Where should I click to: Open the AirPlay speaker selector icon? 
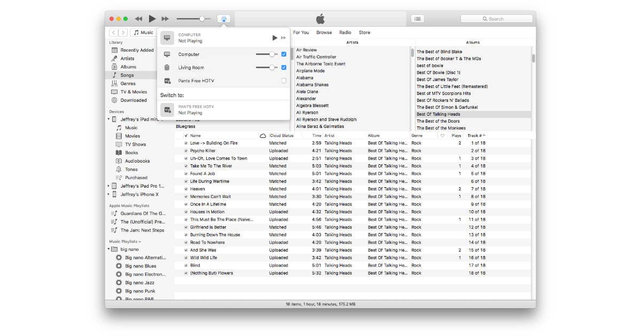coord(224,19)
